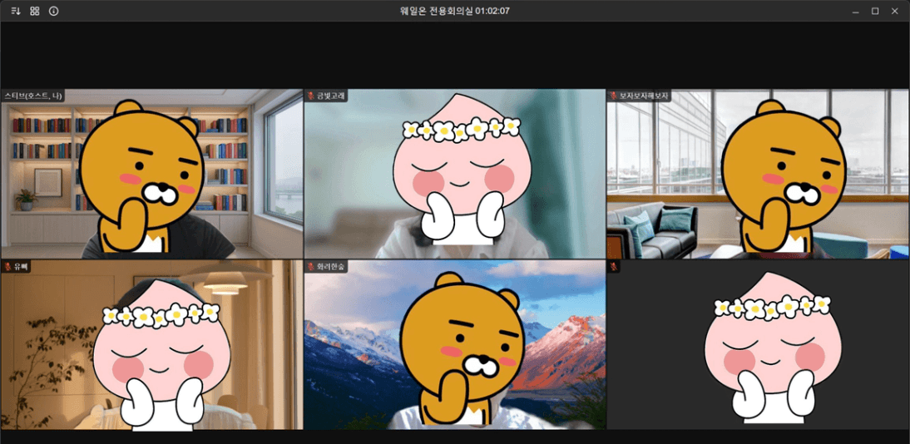
Task: Select the 유빽 participant video tile
Action: [x=151, y=345]
